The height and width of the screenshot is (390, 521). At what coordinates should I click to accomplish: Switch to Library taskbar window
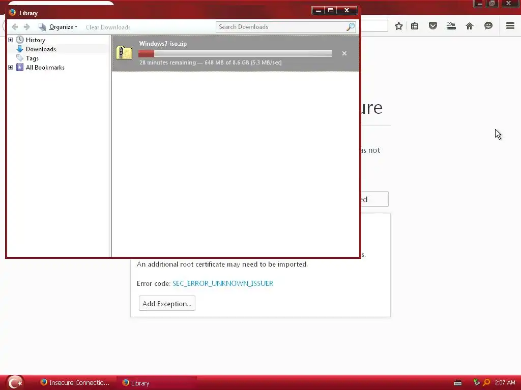point(156,383)
